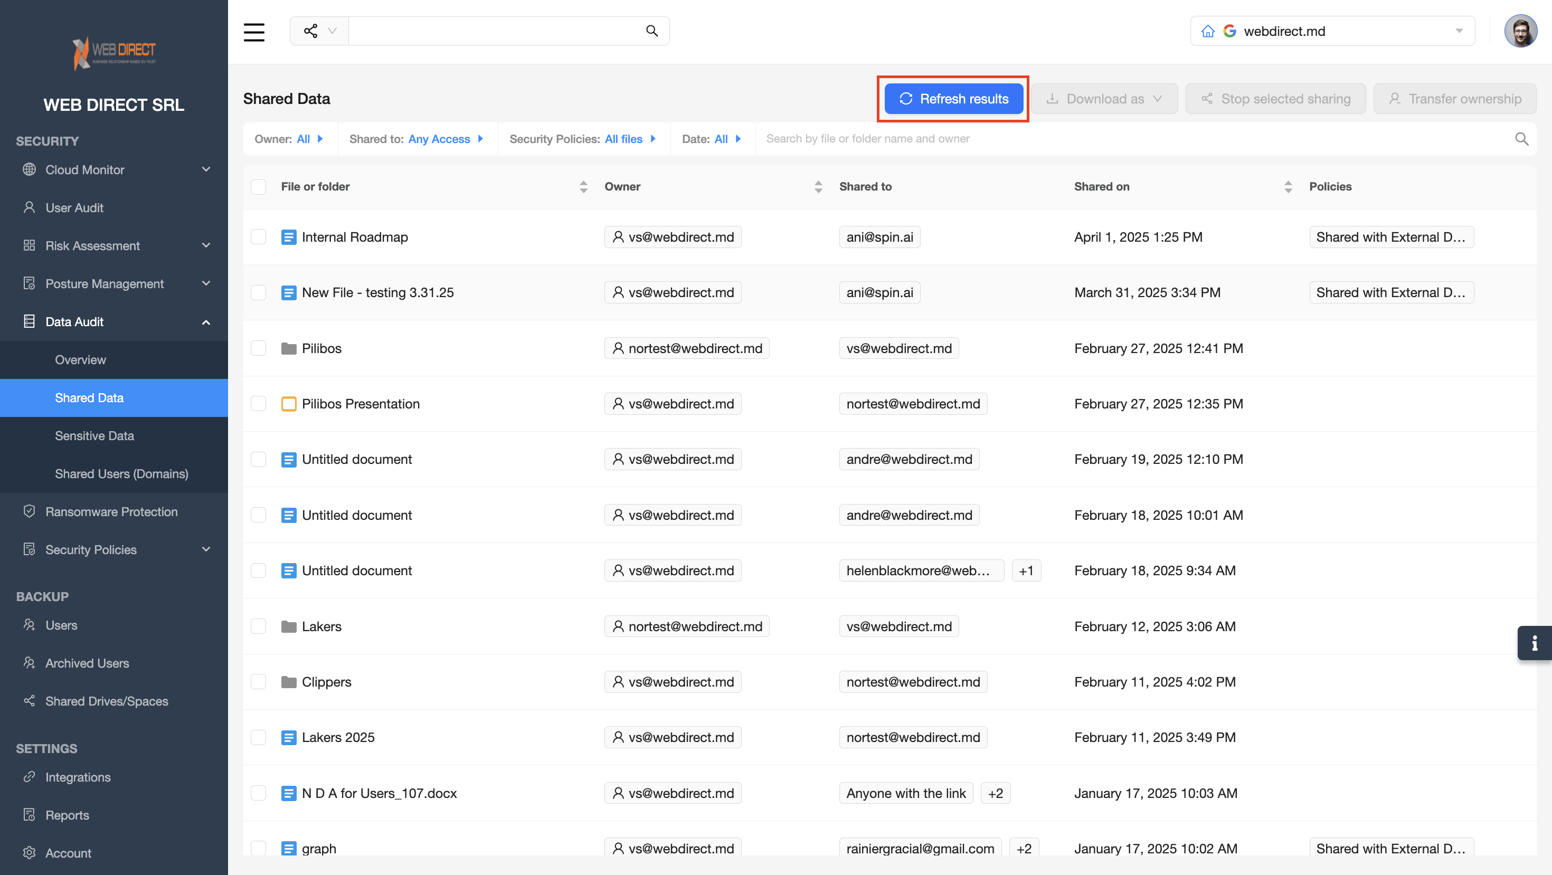This screenshot has height=875, width=1552.
Task: Expand the Security Policies sidebar menu
Action: pos(114,550)
